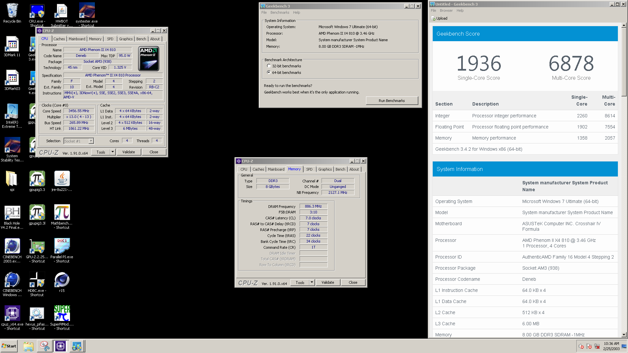Screen dimensions: 628x353
Task: Open Bench tab in lower CPU-Z window
Action: 340,169
